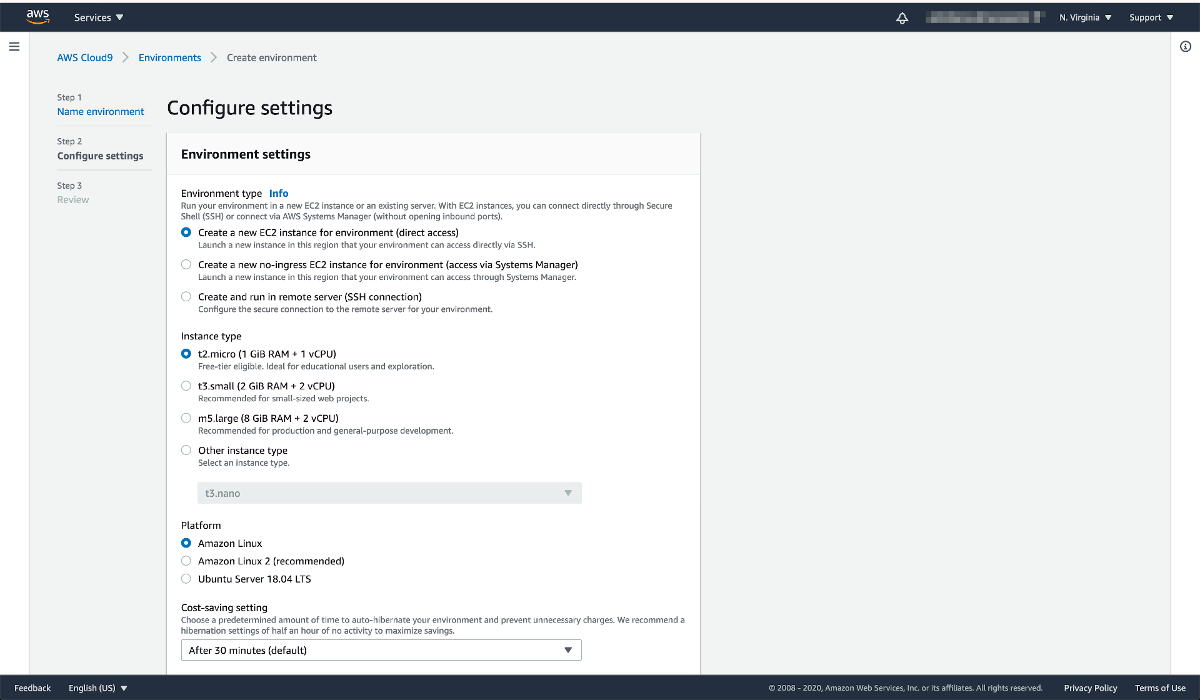The width and height of the screenshot is (1200, 700).
Task: Select Create new EC2 instance radio button
Action: [x=187, y=232]
